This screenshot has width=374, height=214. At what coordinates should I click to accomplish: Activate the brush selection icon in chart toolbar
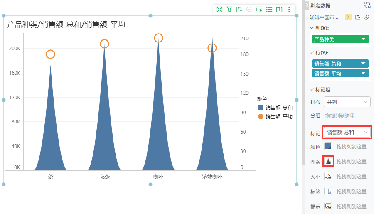(259, 10)
